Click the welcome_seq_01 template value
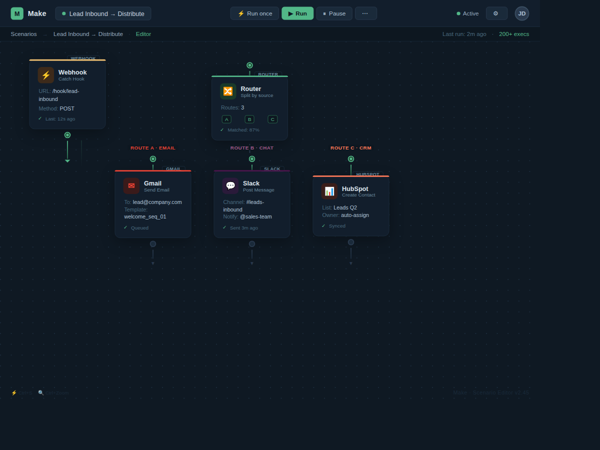 pyautogui.click(x=145, y=216)
